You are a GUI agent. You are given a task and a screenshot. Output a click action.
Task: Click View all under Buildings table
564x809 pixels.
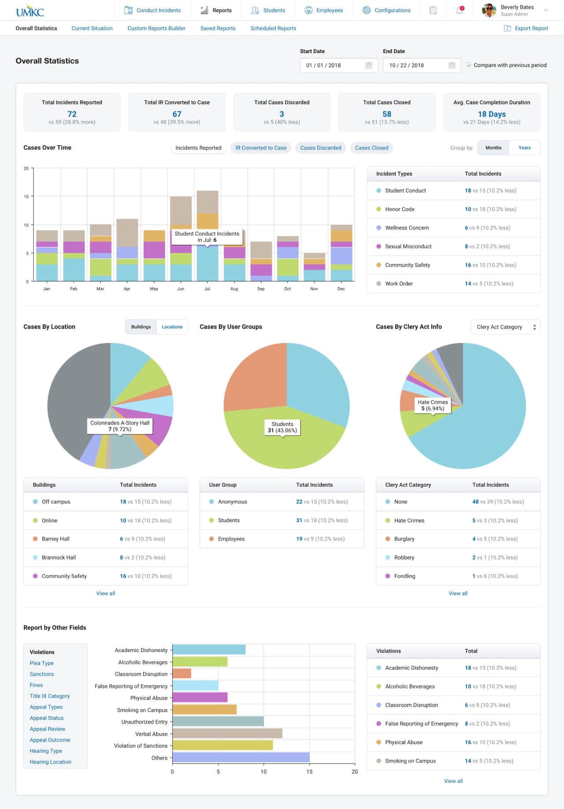[106, 593]
